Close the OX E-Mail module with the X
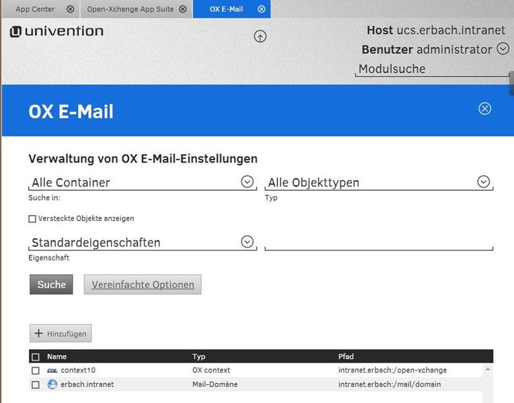Screen dimensions: 514x403 (484, 109)
